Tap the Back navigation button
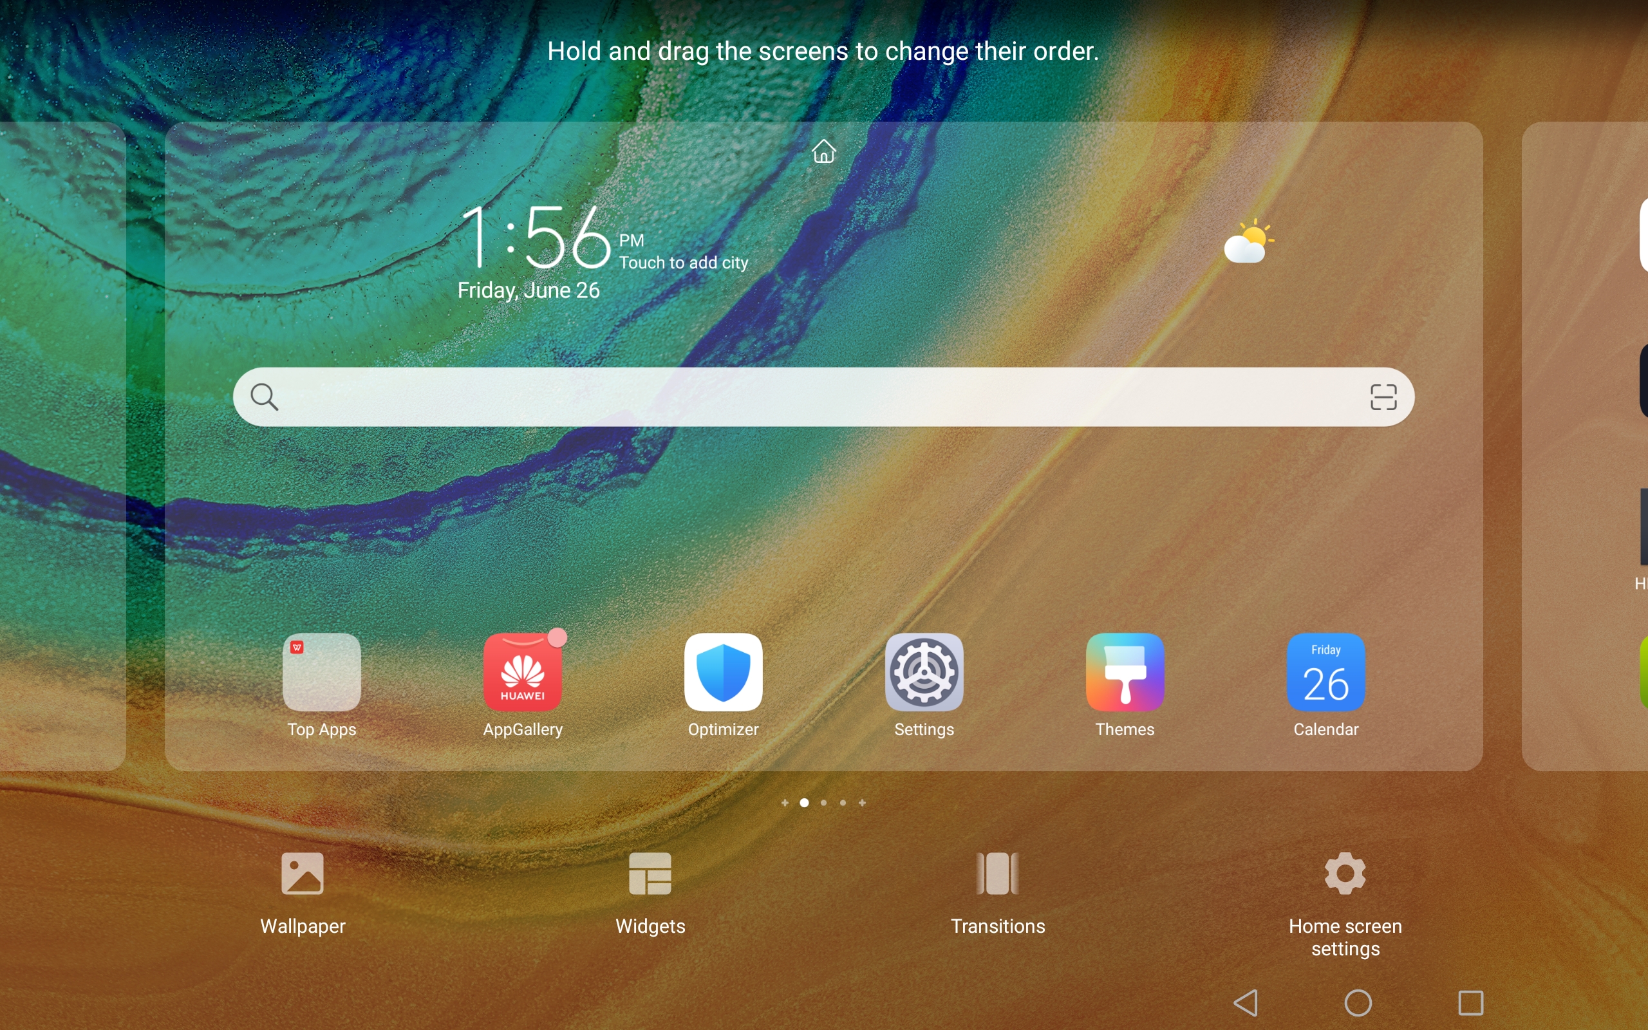The image size is (1648, 1030). click(x=1246, y=1003)
